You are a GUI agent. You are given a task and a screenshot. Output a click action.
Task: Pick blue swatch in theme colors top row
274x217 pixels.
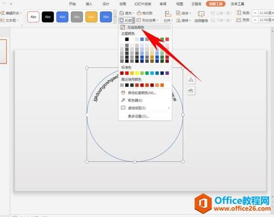(x=142, y=39)
